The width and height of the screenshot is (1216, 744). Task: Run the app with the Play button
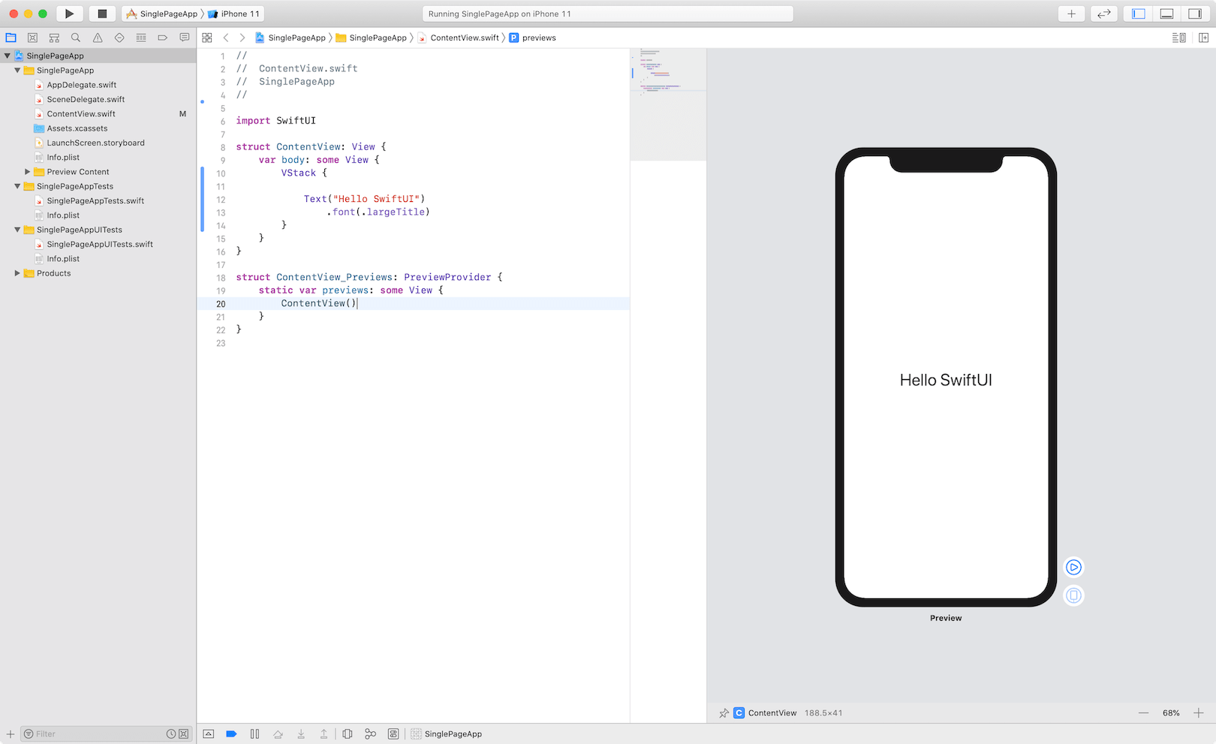coord(69,14)
